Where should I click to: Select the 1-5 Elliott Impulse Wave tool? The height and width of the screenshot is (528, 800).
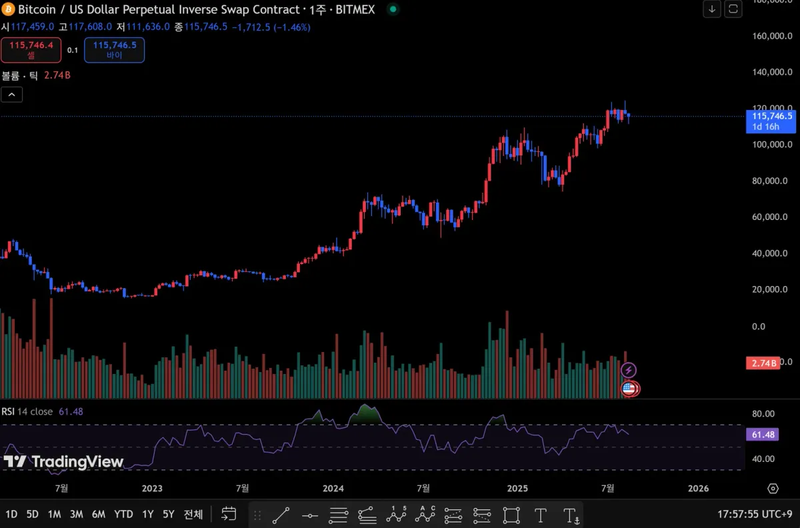pos(397,515)
